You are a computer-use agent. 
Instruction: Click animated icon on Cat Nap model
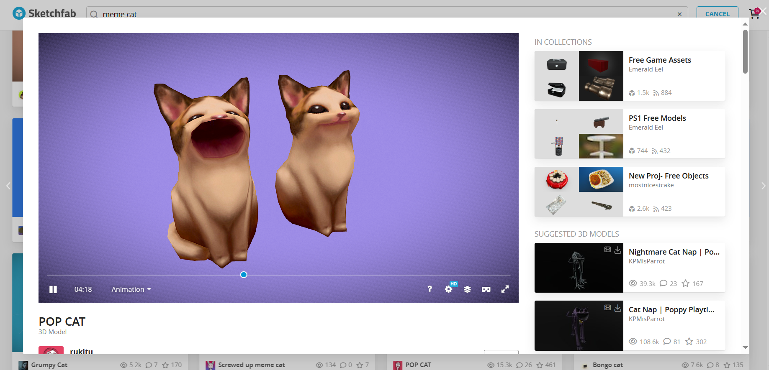point(607,308)
